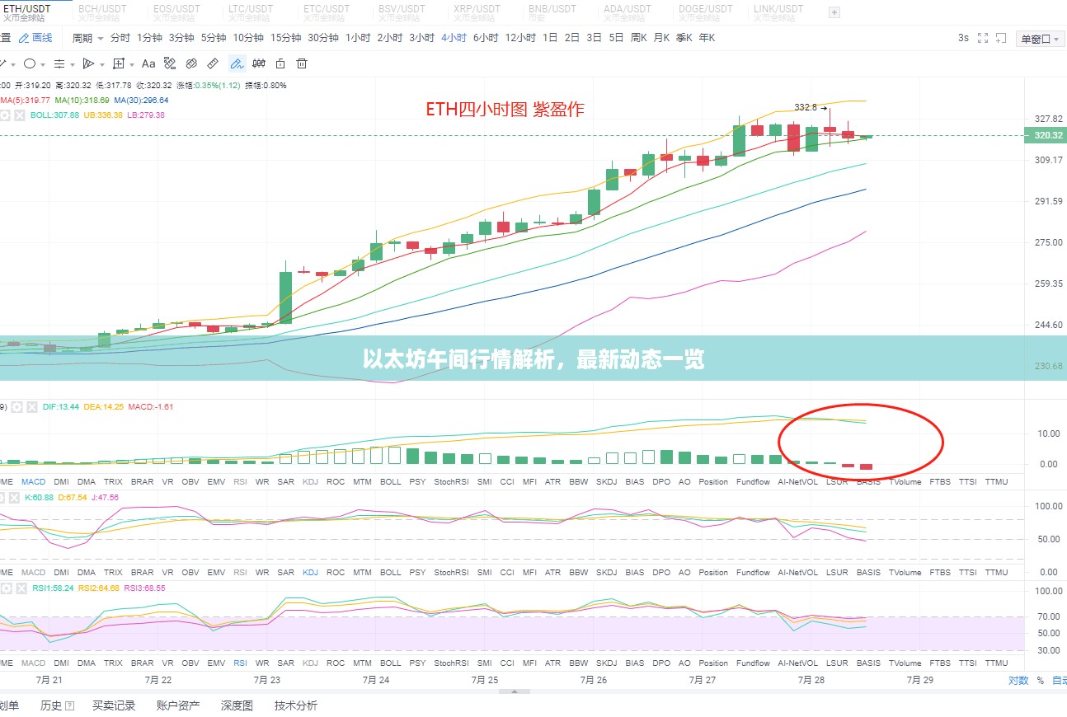
Task: Open BOLL indicator settings gear icon
Action: tap(5, 115)
